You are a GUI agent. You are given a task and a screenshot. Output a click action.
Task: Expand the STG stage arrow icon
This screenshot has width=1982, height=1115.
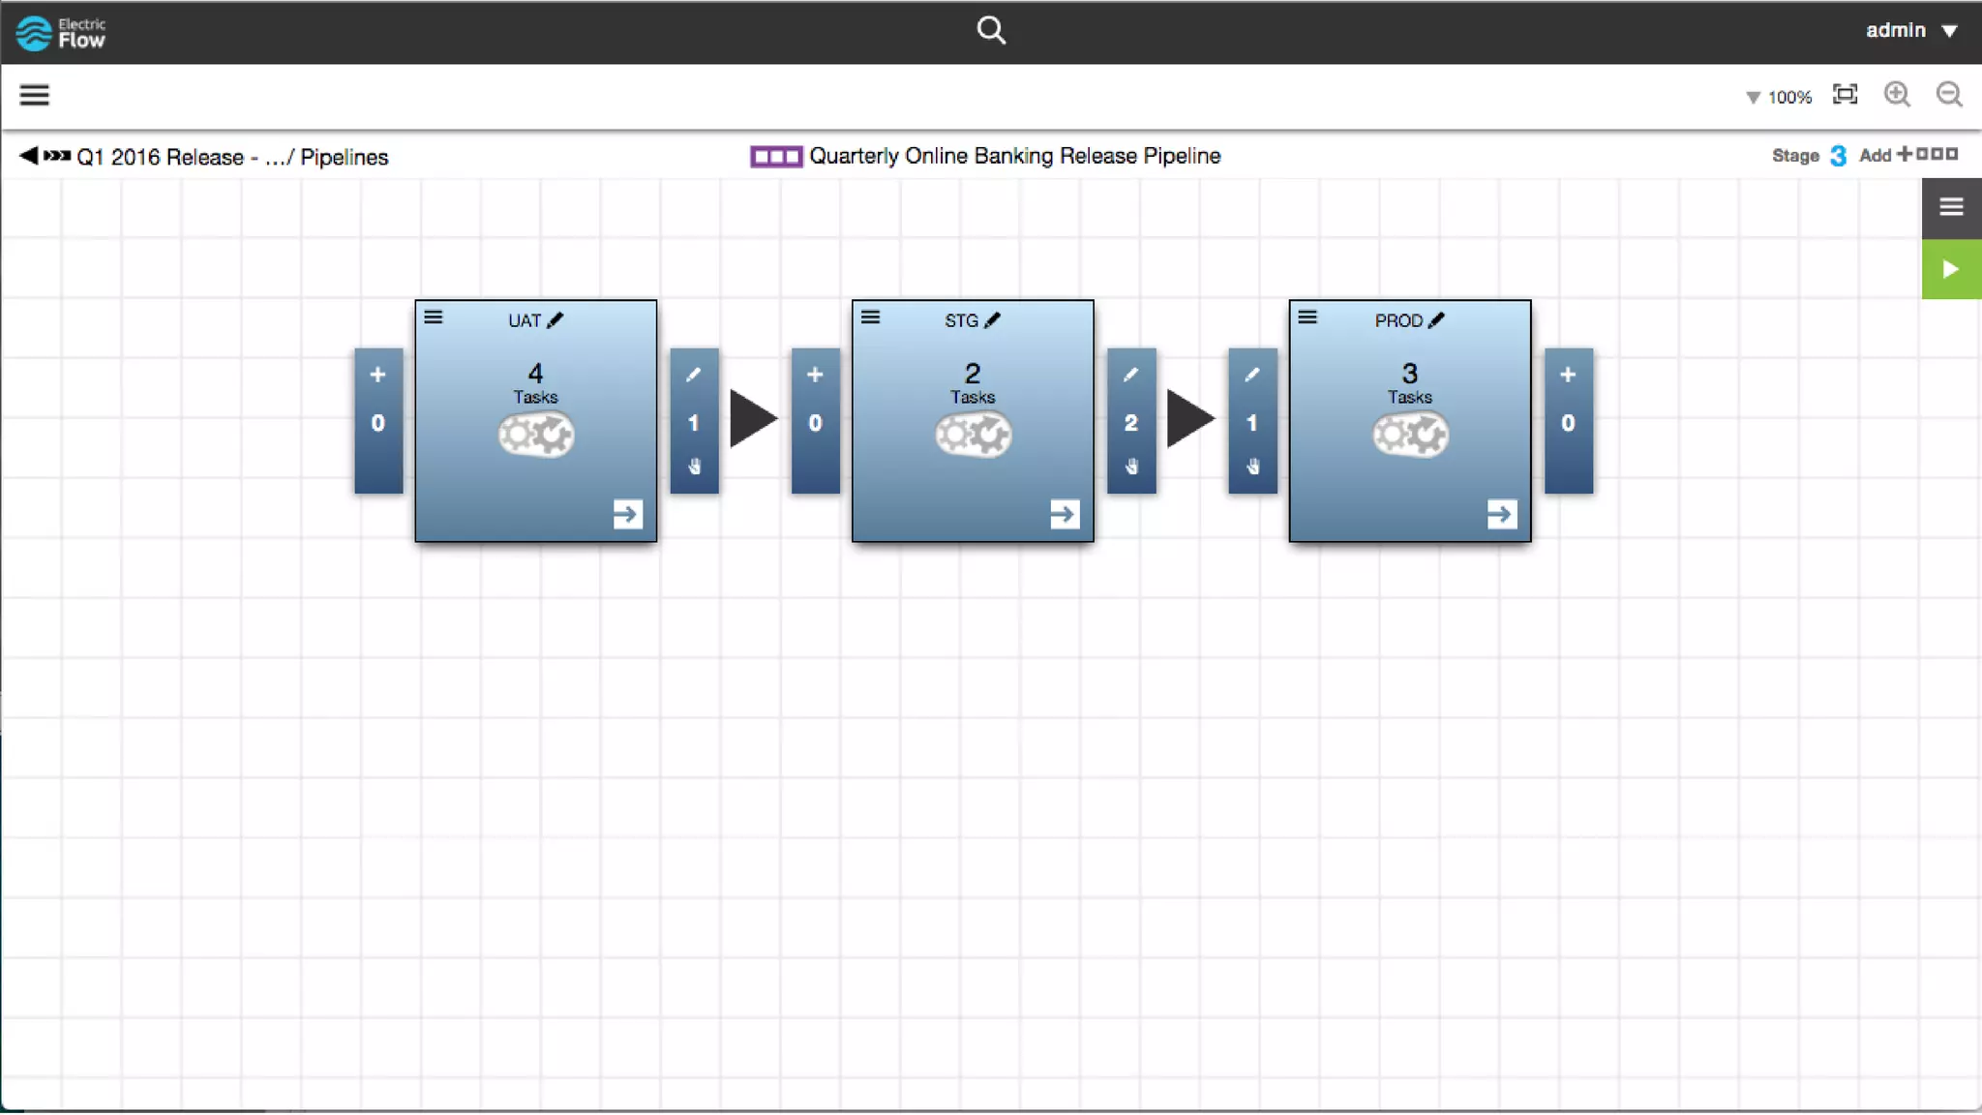point(1064,514)
